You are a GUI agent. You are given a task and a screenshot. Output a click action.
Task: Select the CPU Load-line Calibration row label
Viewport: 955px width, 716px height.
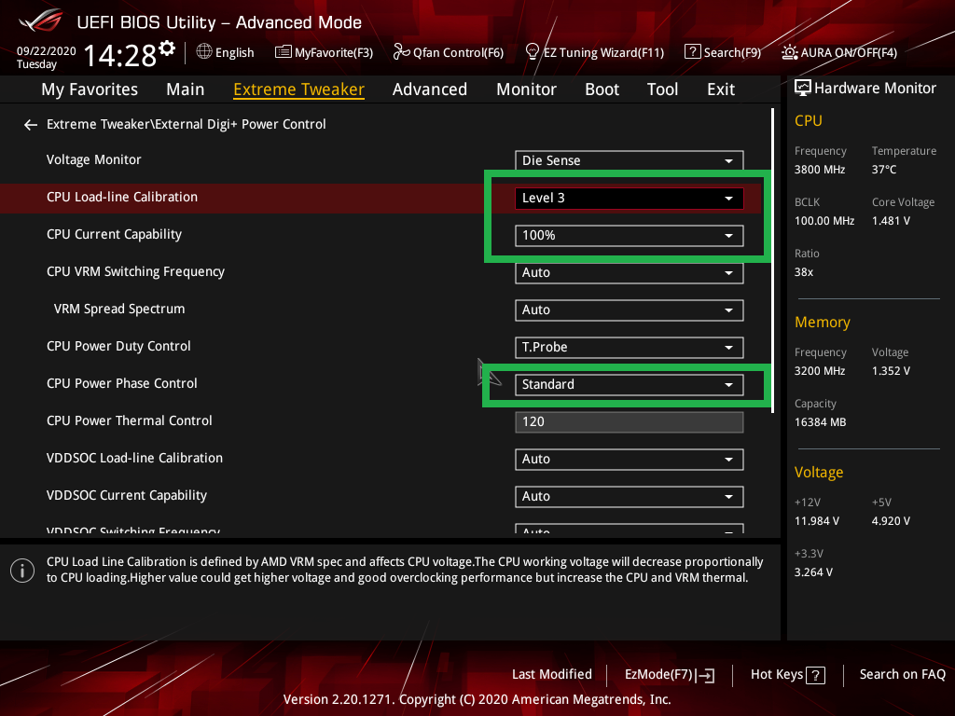tap(122, 198)
